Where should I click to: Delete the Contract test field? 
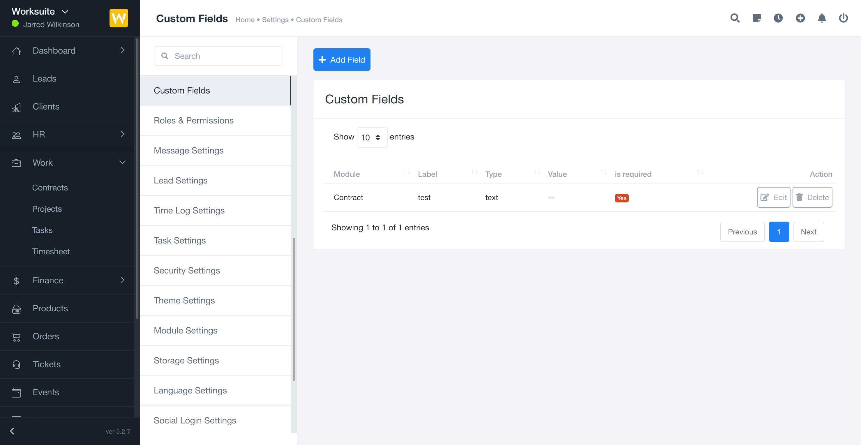coord(812,197)
